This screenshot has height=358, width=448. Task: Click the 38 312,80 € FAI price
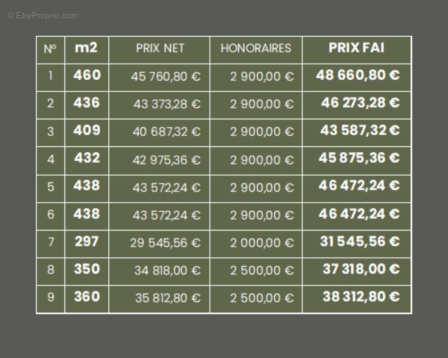pyautogui.click(x=361, y=296)
